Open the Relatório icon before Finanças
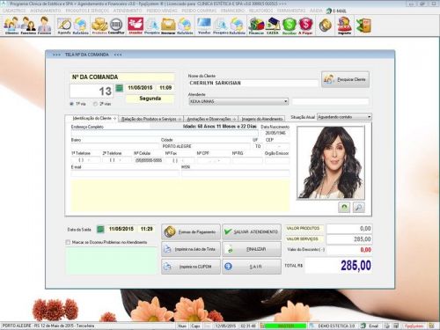 pos(237,26)
